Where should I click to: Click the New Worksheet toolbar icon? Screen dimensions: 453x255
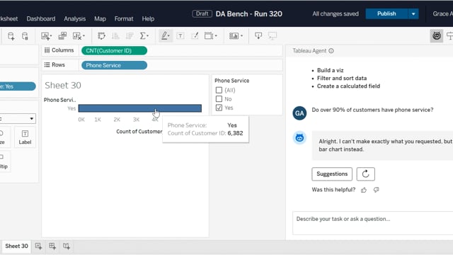45,36
